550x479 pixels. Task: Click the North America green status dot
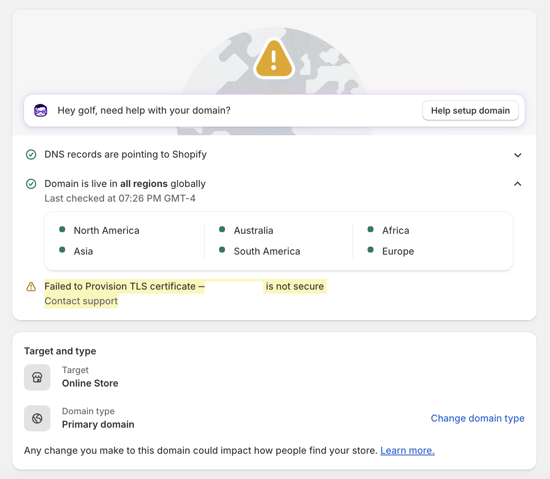[x=62, y=230]
